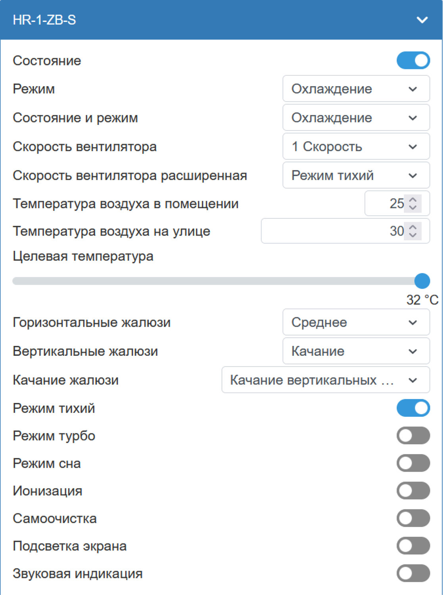Increment the indoor air temperature stepper
Viewport: 443px width, 595px height.
point(413,199)
